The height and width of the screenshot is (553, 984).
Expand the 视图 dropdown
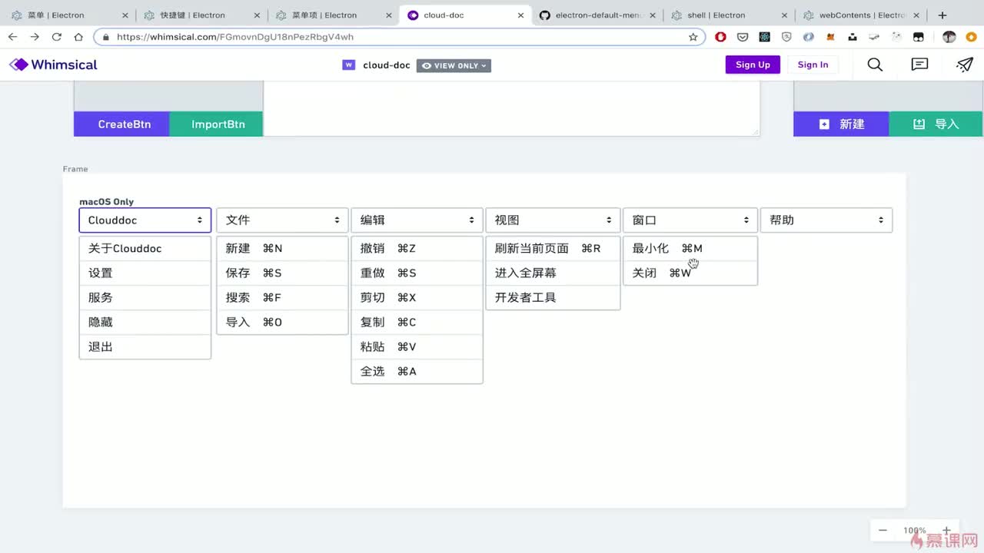[553, 220]
